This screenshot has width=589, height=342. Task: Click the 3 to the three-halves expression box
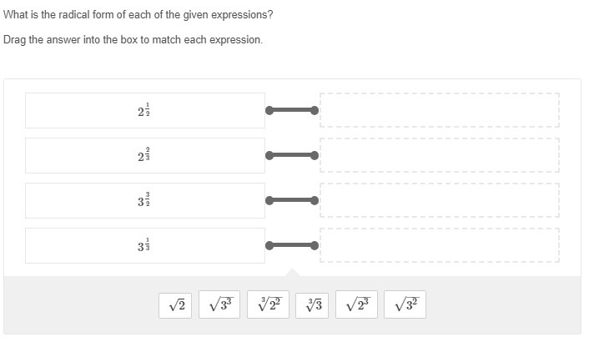[x=145, y=200]
